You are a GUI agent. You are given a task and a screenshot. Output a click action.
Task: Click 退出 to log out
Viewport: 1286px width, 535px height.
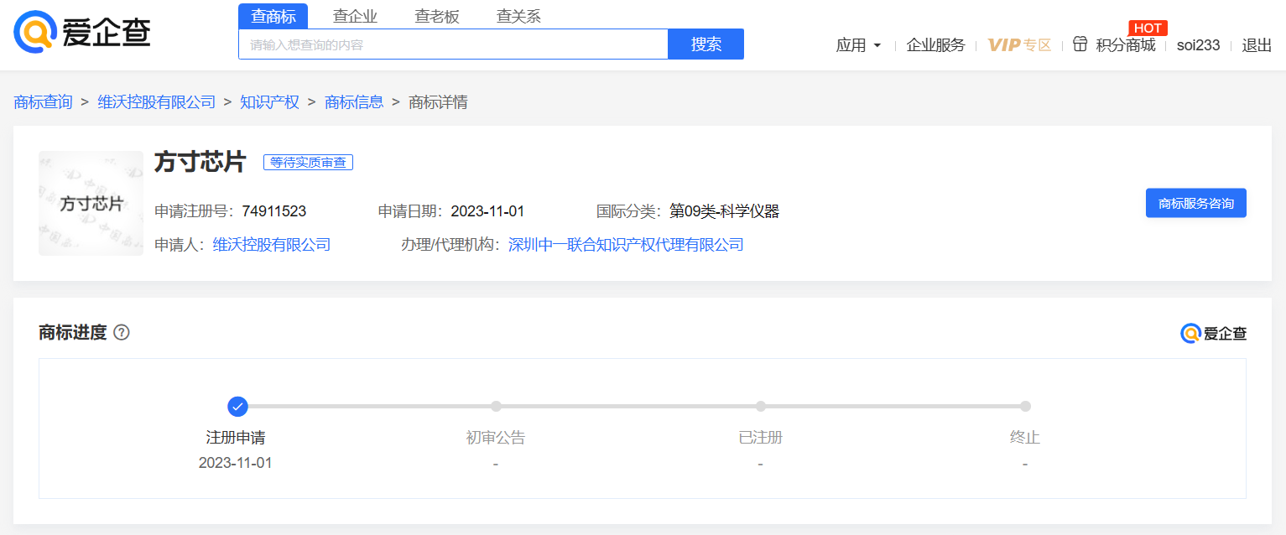(x=1257, y=45)
